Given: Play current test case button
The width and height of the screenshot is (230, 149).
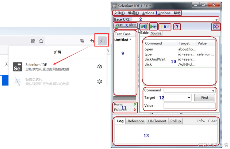Looking at the screenshot, I should 153,27.
